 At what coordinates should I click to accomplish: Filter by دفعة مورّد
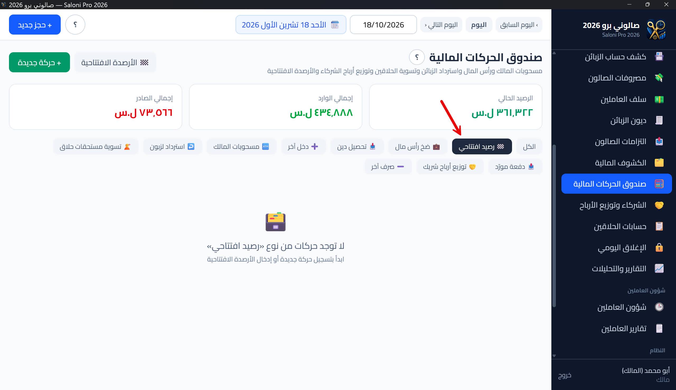(x=515, y=167)
